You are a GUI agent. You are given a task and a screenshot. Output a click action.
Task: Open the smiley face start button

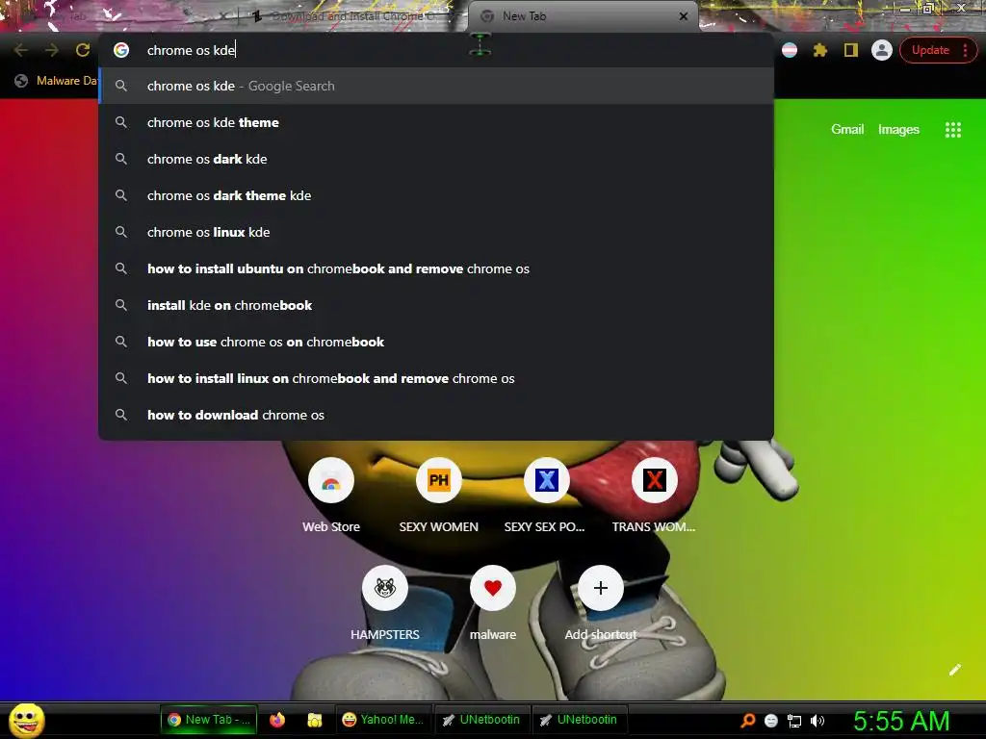27,721
